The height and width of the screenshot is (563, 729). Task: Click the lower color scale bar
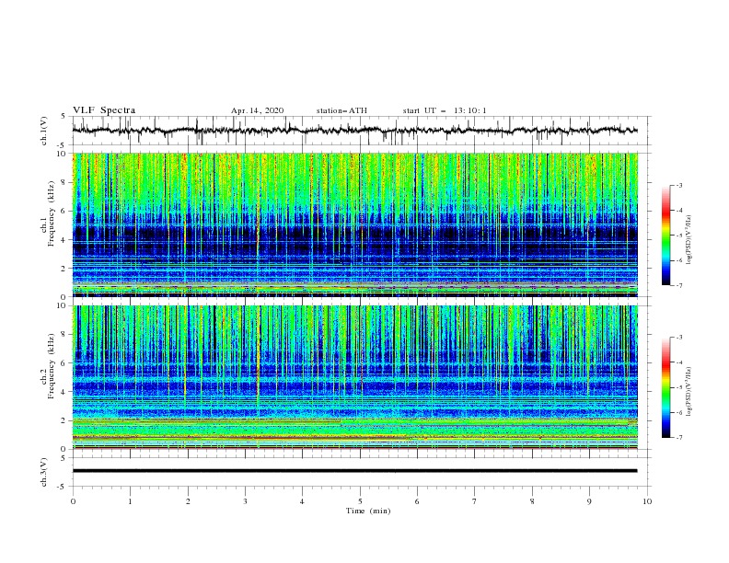click(666, 387)
